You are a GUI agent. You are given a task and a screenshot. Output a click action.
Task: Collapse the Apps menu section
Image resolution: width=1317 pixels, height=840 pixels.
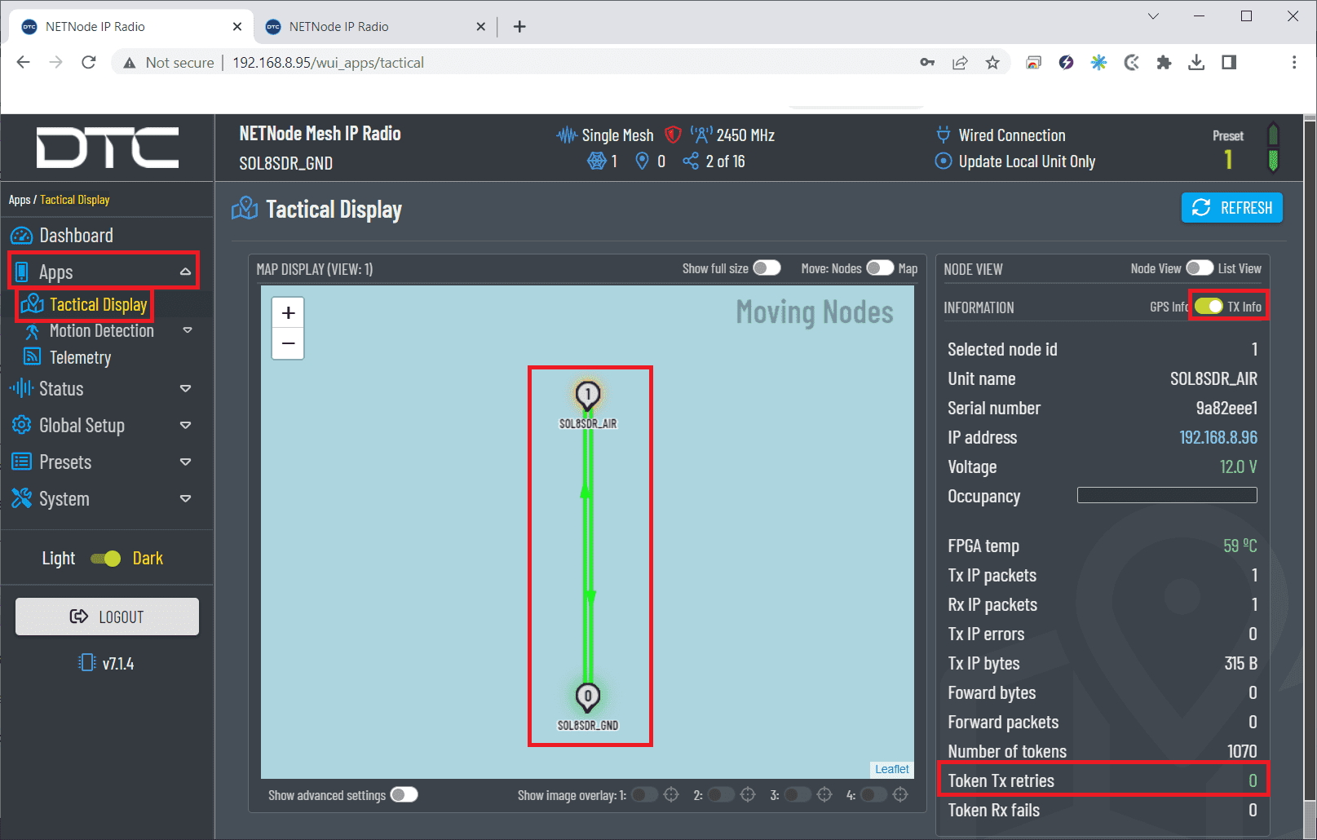point(185,272)
